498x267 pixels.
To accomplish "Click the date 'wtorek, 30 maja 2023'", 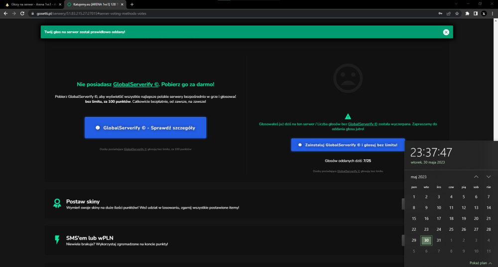I will pos(428,162).
